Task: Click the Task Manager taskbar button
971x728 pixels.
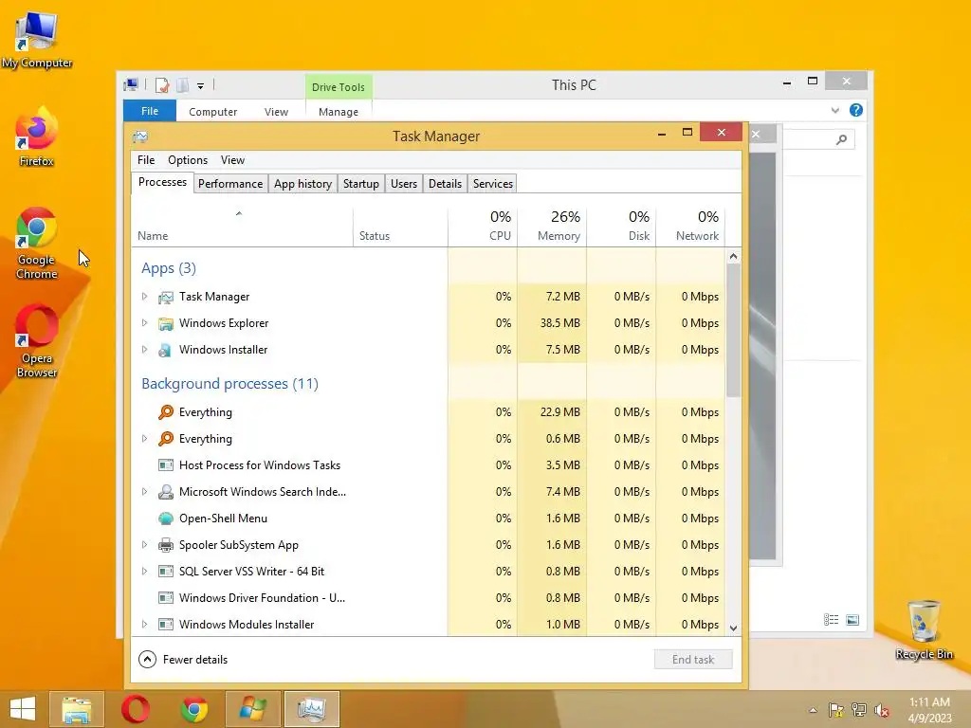Action: 311,709
